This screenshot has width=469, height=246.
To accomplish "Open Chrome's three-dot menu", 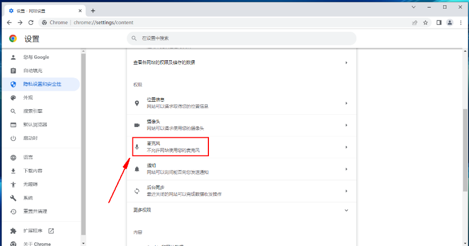I will [460, 23].
